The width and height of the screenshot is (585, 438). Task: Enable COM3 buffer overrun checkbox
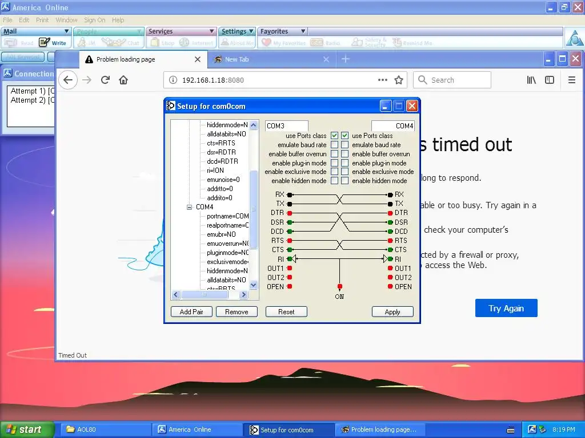click(335, 154)
